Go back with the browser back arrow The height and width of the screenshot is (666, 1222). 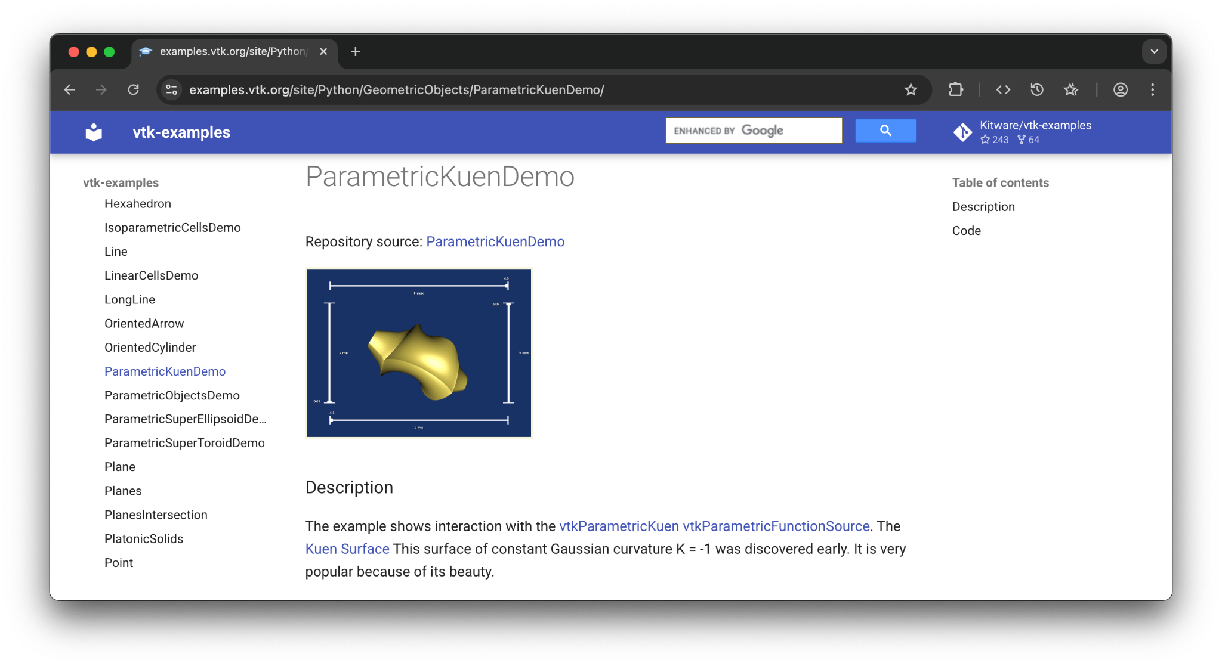(x=70, y=89)
